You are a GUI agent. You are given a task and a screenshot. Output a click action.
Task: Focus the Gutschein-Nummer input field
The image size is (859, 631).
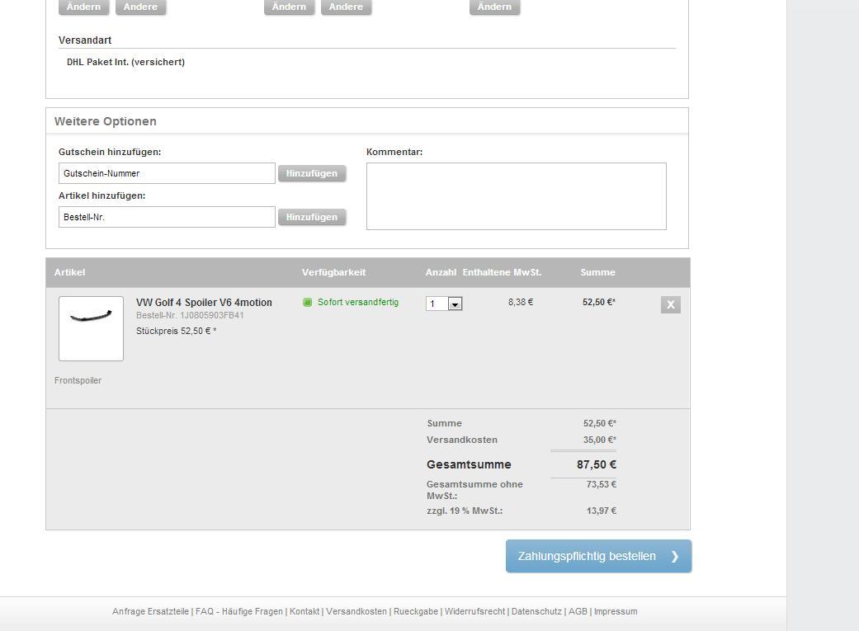click(x=167, y=173)
